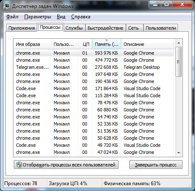195x191 pixels.
Task: Minimize the Task Manager window
Action: (155, 5)
